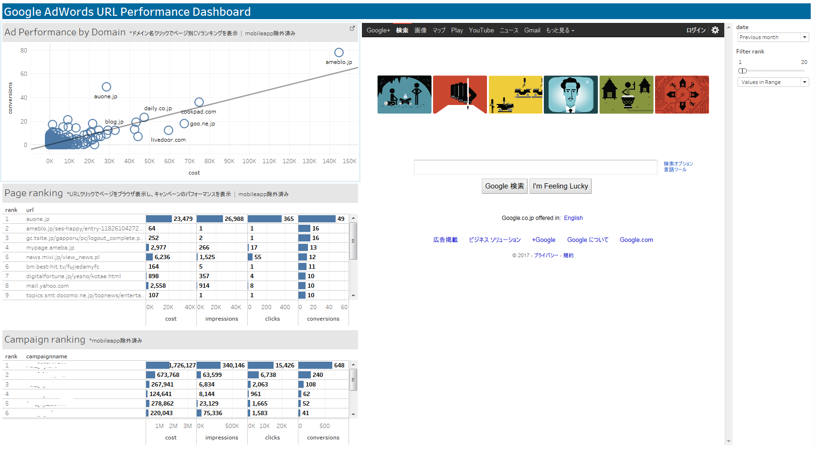Open the Google settings gear icon
The width and height of the screenshot is (815, 449).
(715, 30)
